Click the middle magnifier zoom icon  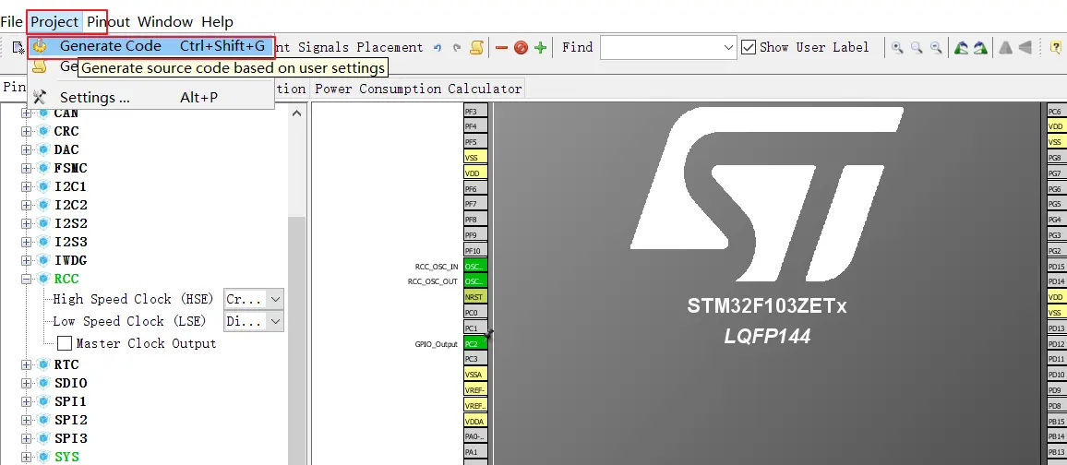point(917,48)
